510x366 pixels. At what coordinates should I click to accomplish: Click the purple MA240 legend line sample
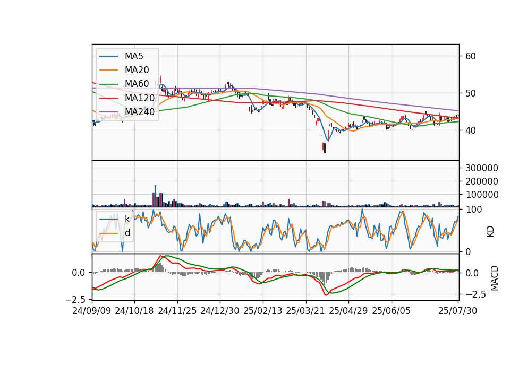(108, 112)
